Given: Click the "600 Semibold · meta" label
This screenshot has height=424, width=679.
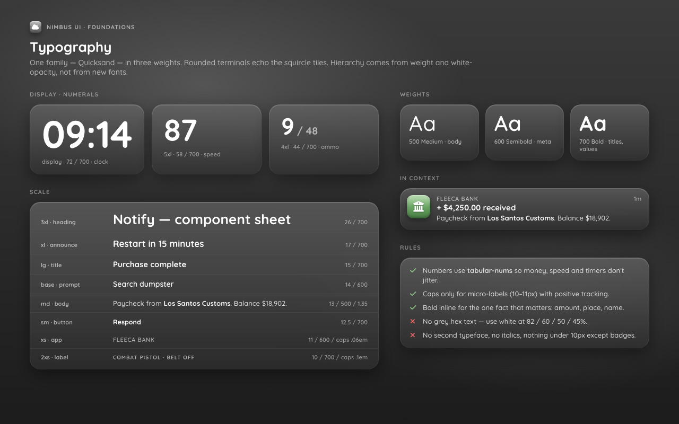Looking at the screenshot, I should (523, 142).
